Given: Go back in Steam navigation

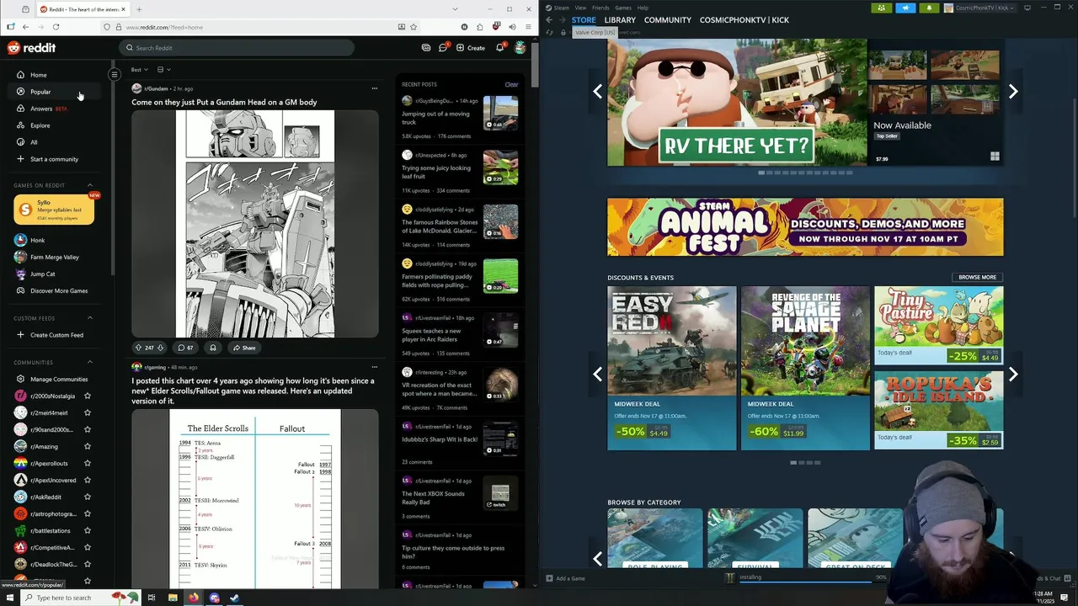Looking at the screenshot, I should point(549,20).
